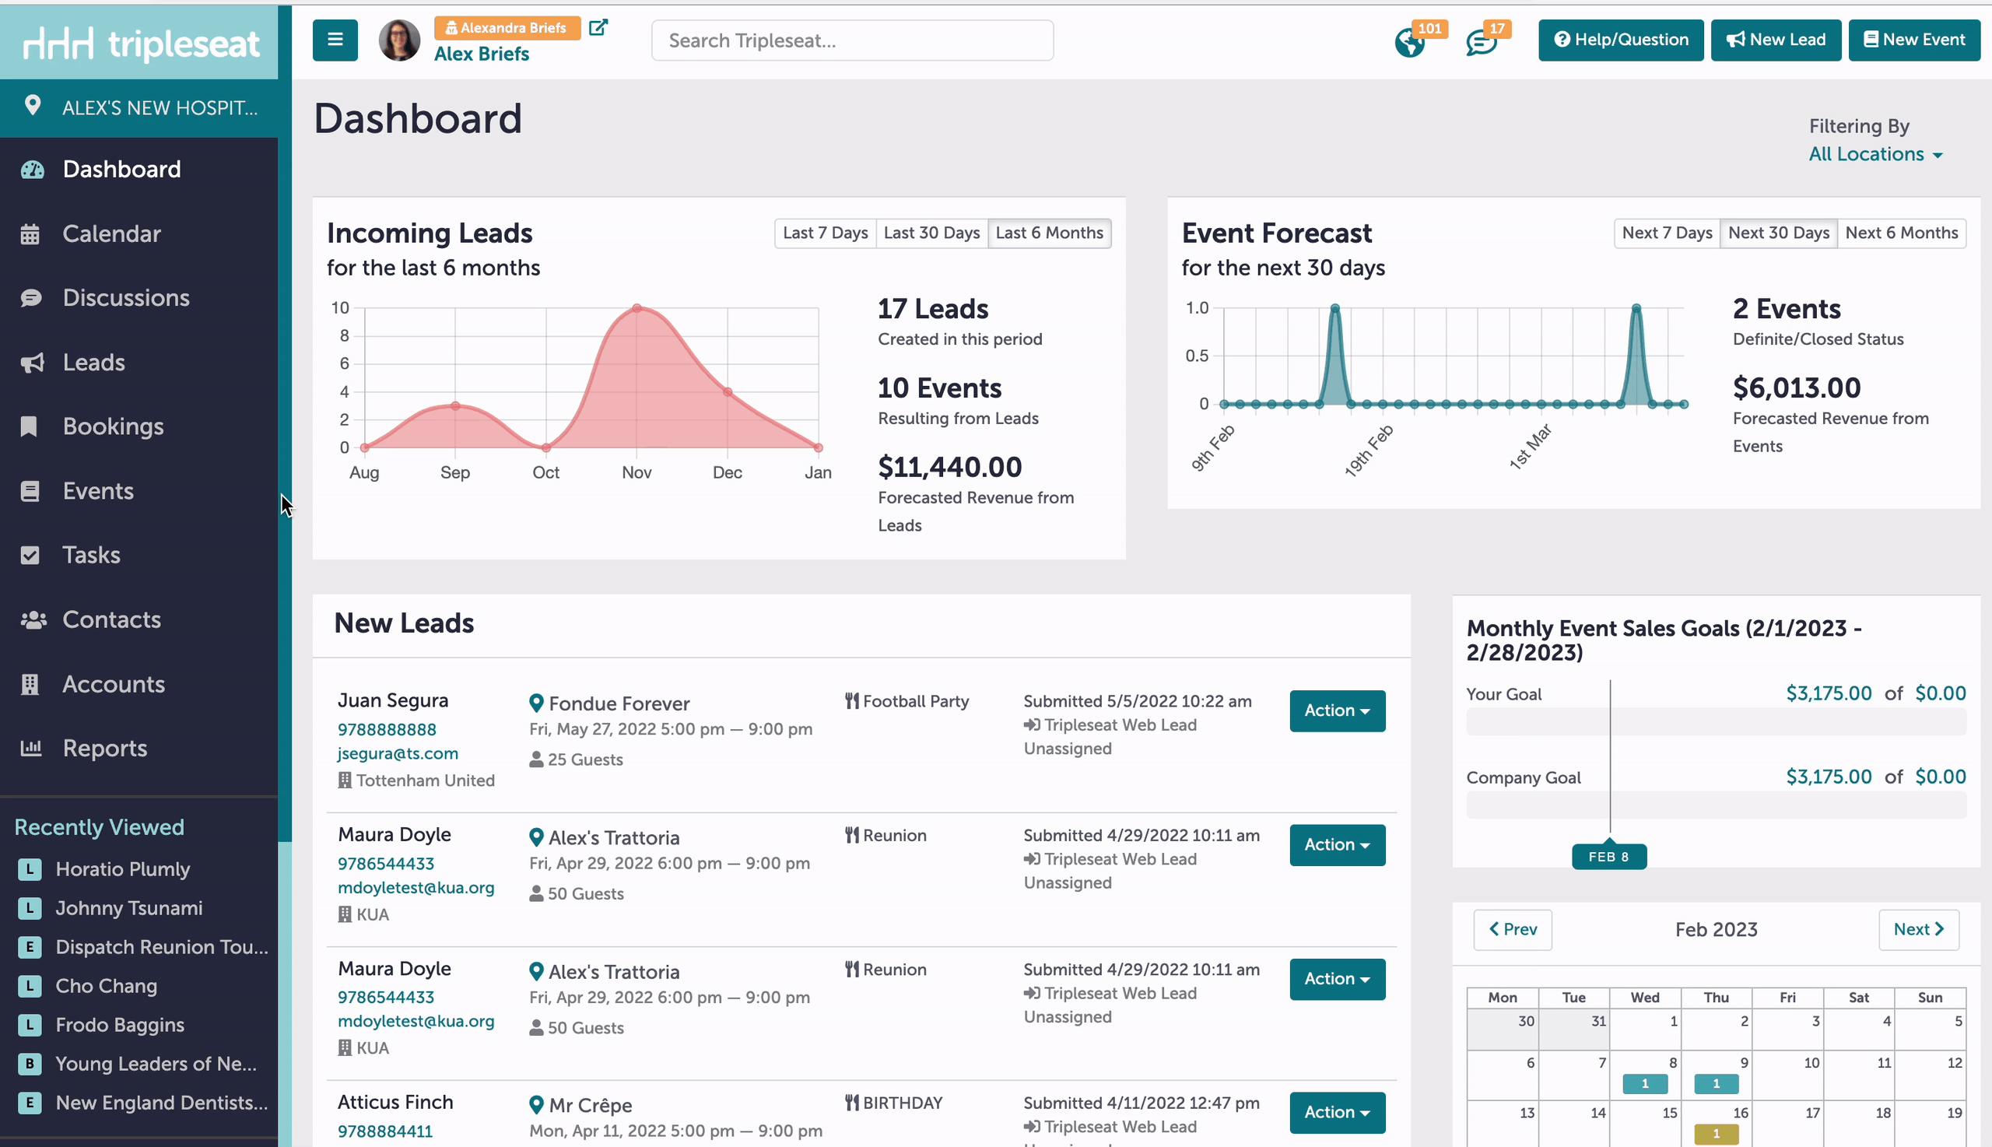Screen dimensions: 1992x1147
Task: Open Action dropdown for Atticus Finch lead
Action: pyautogui.click(x=1338, y=1112)
